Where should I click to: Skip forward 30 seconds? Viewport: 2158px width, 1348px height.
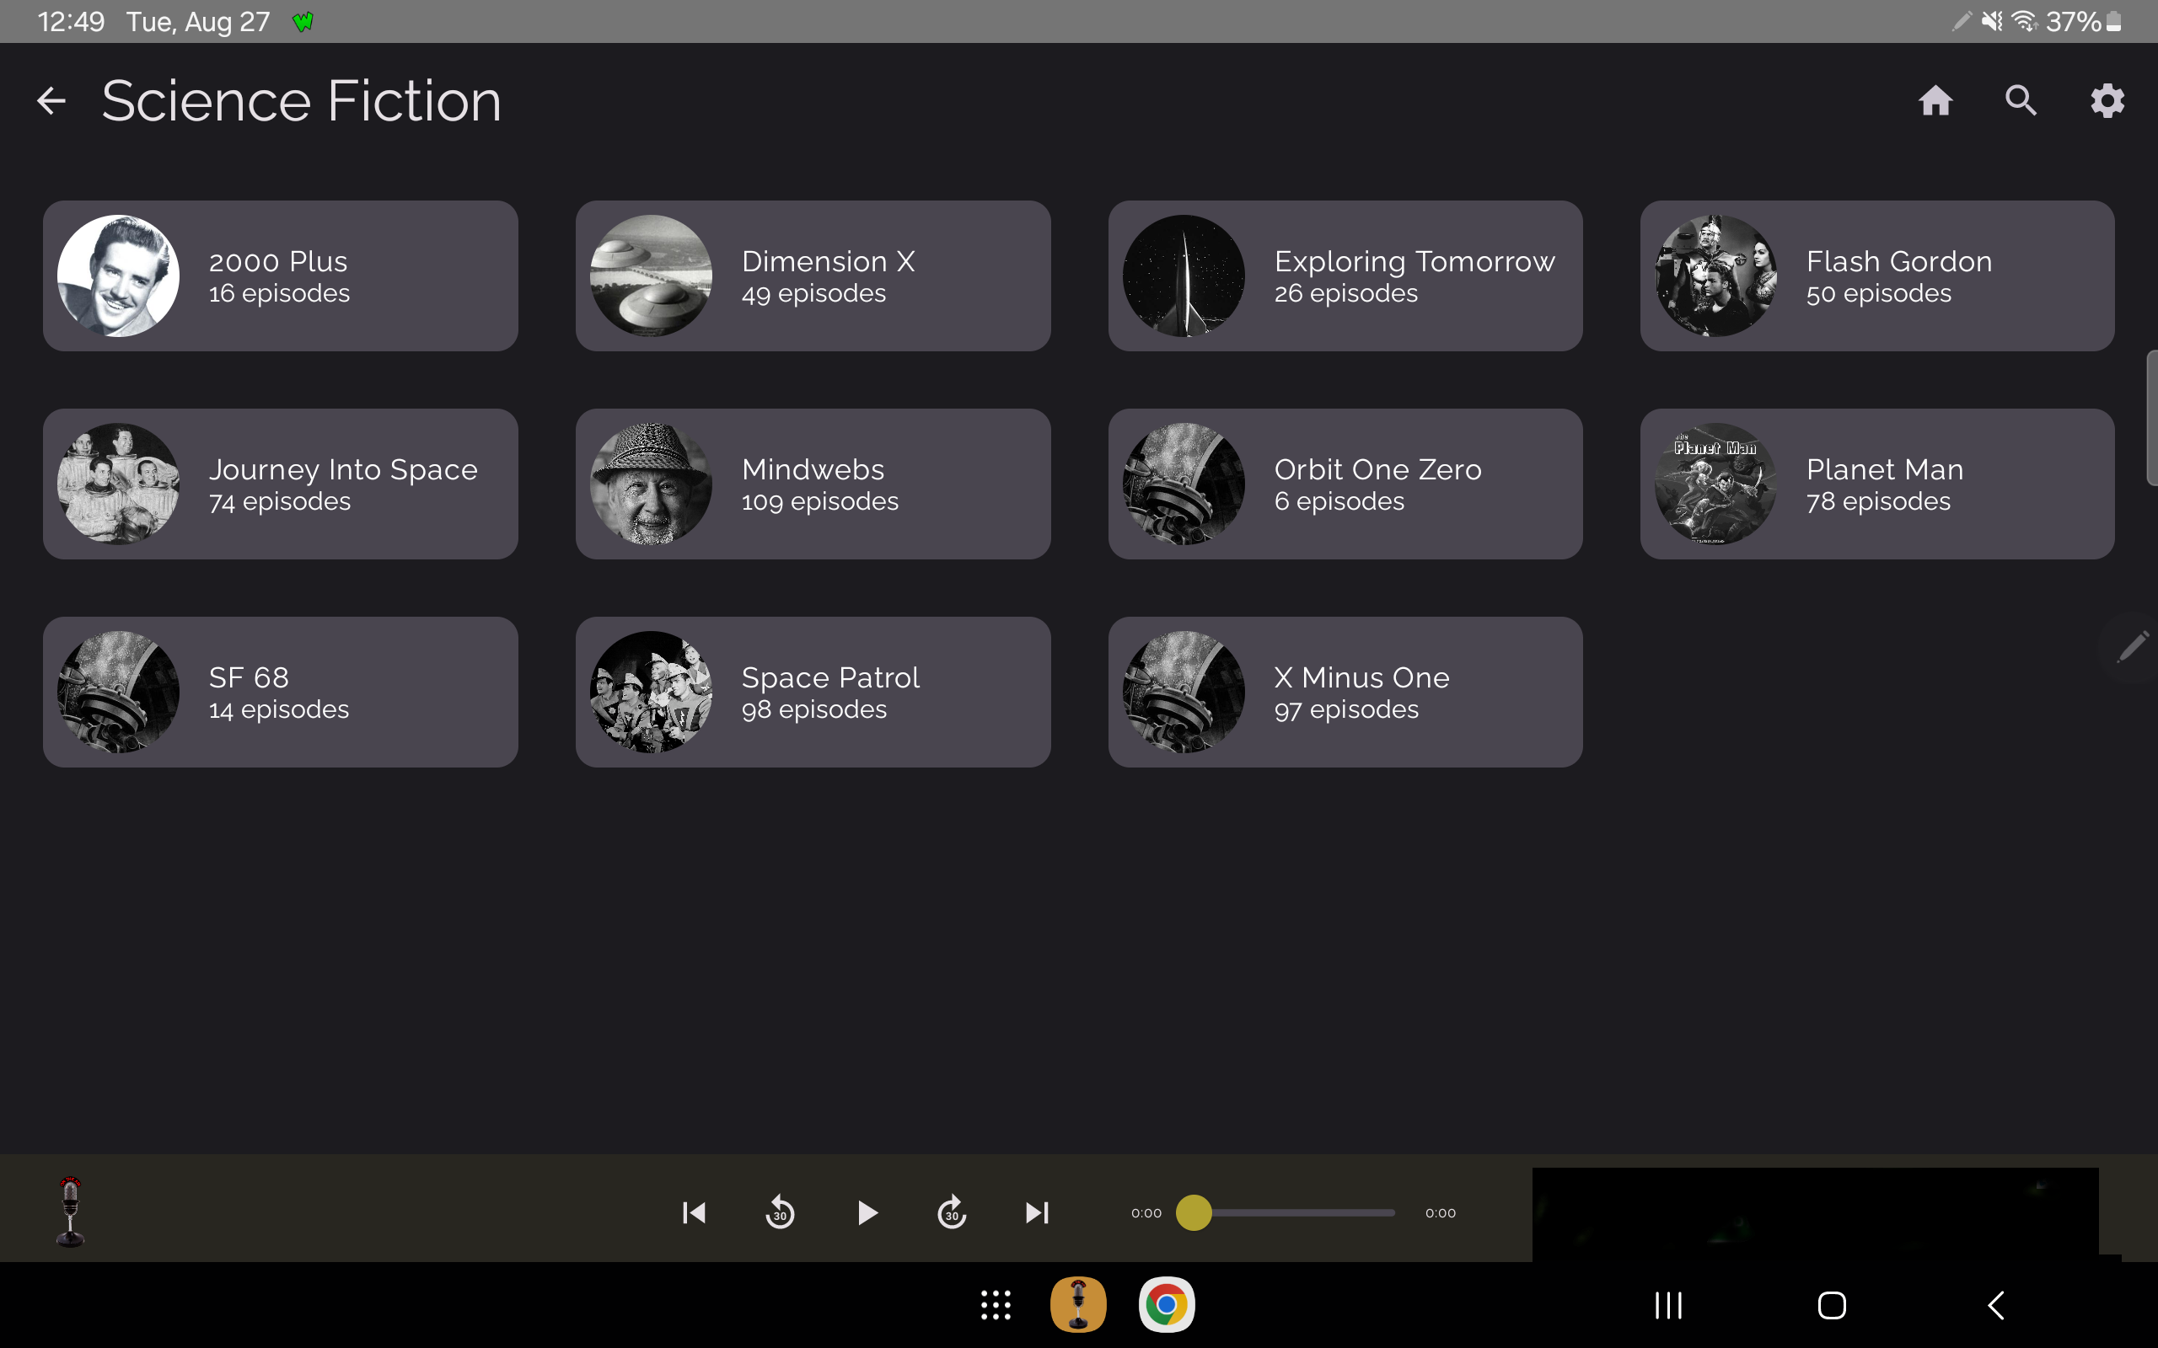(952, 1212)
